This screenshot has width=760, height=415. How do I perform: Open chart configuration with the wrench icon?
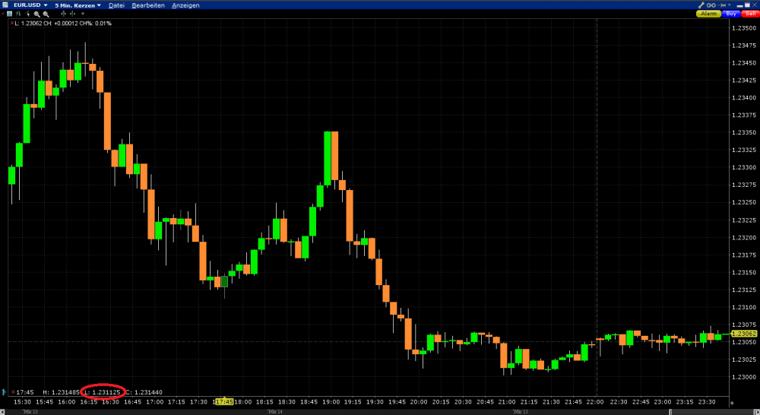point(701,5)
